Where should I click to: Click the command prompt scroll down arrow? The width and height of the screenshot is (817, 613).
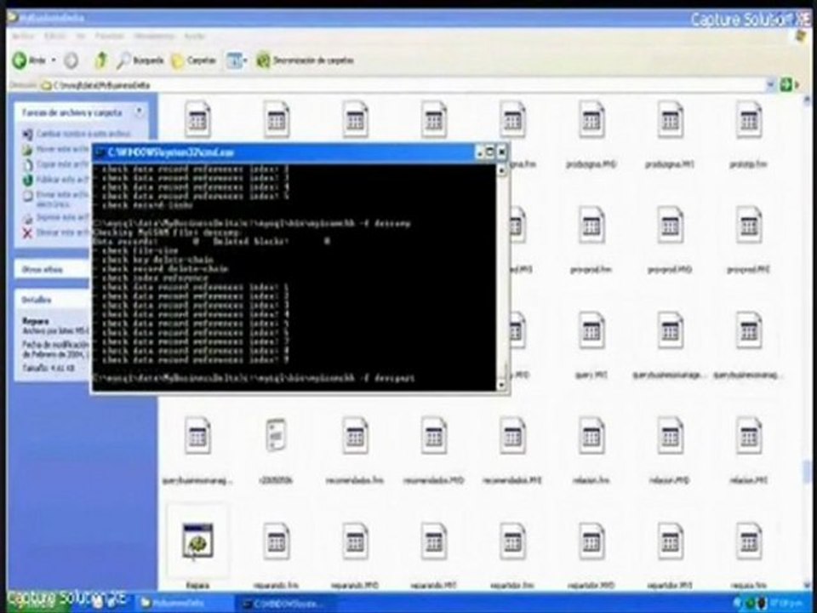502,385
